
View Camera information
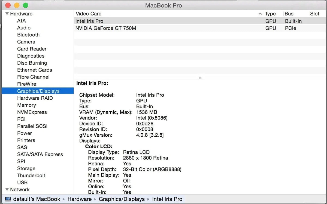click(26, 42)
